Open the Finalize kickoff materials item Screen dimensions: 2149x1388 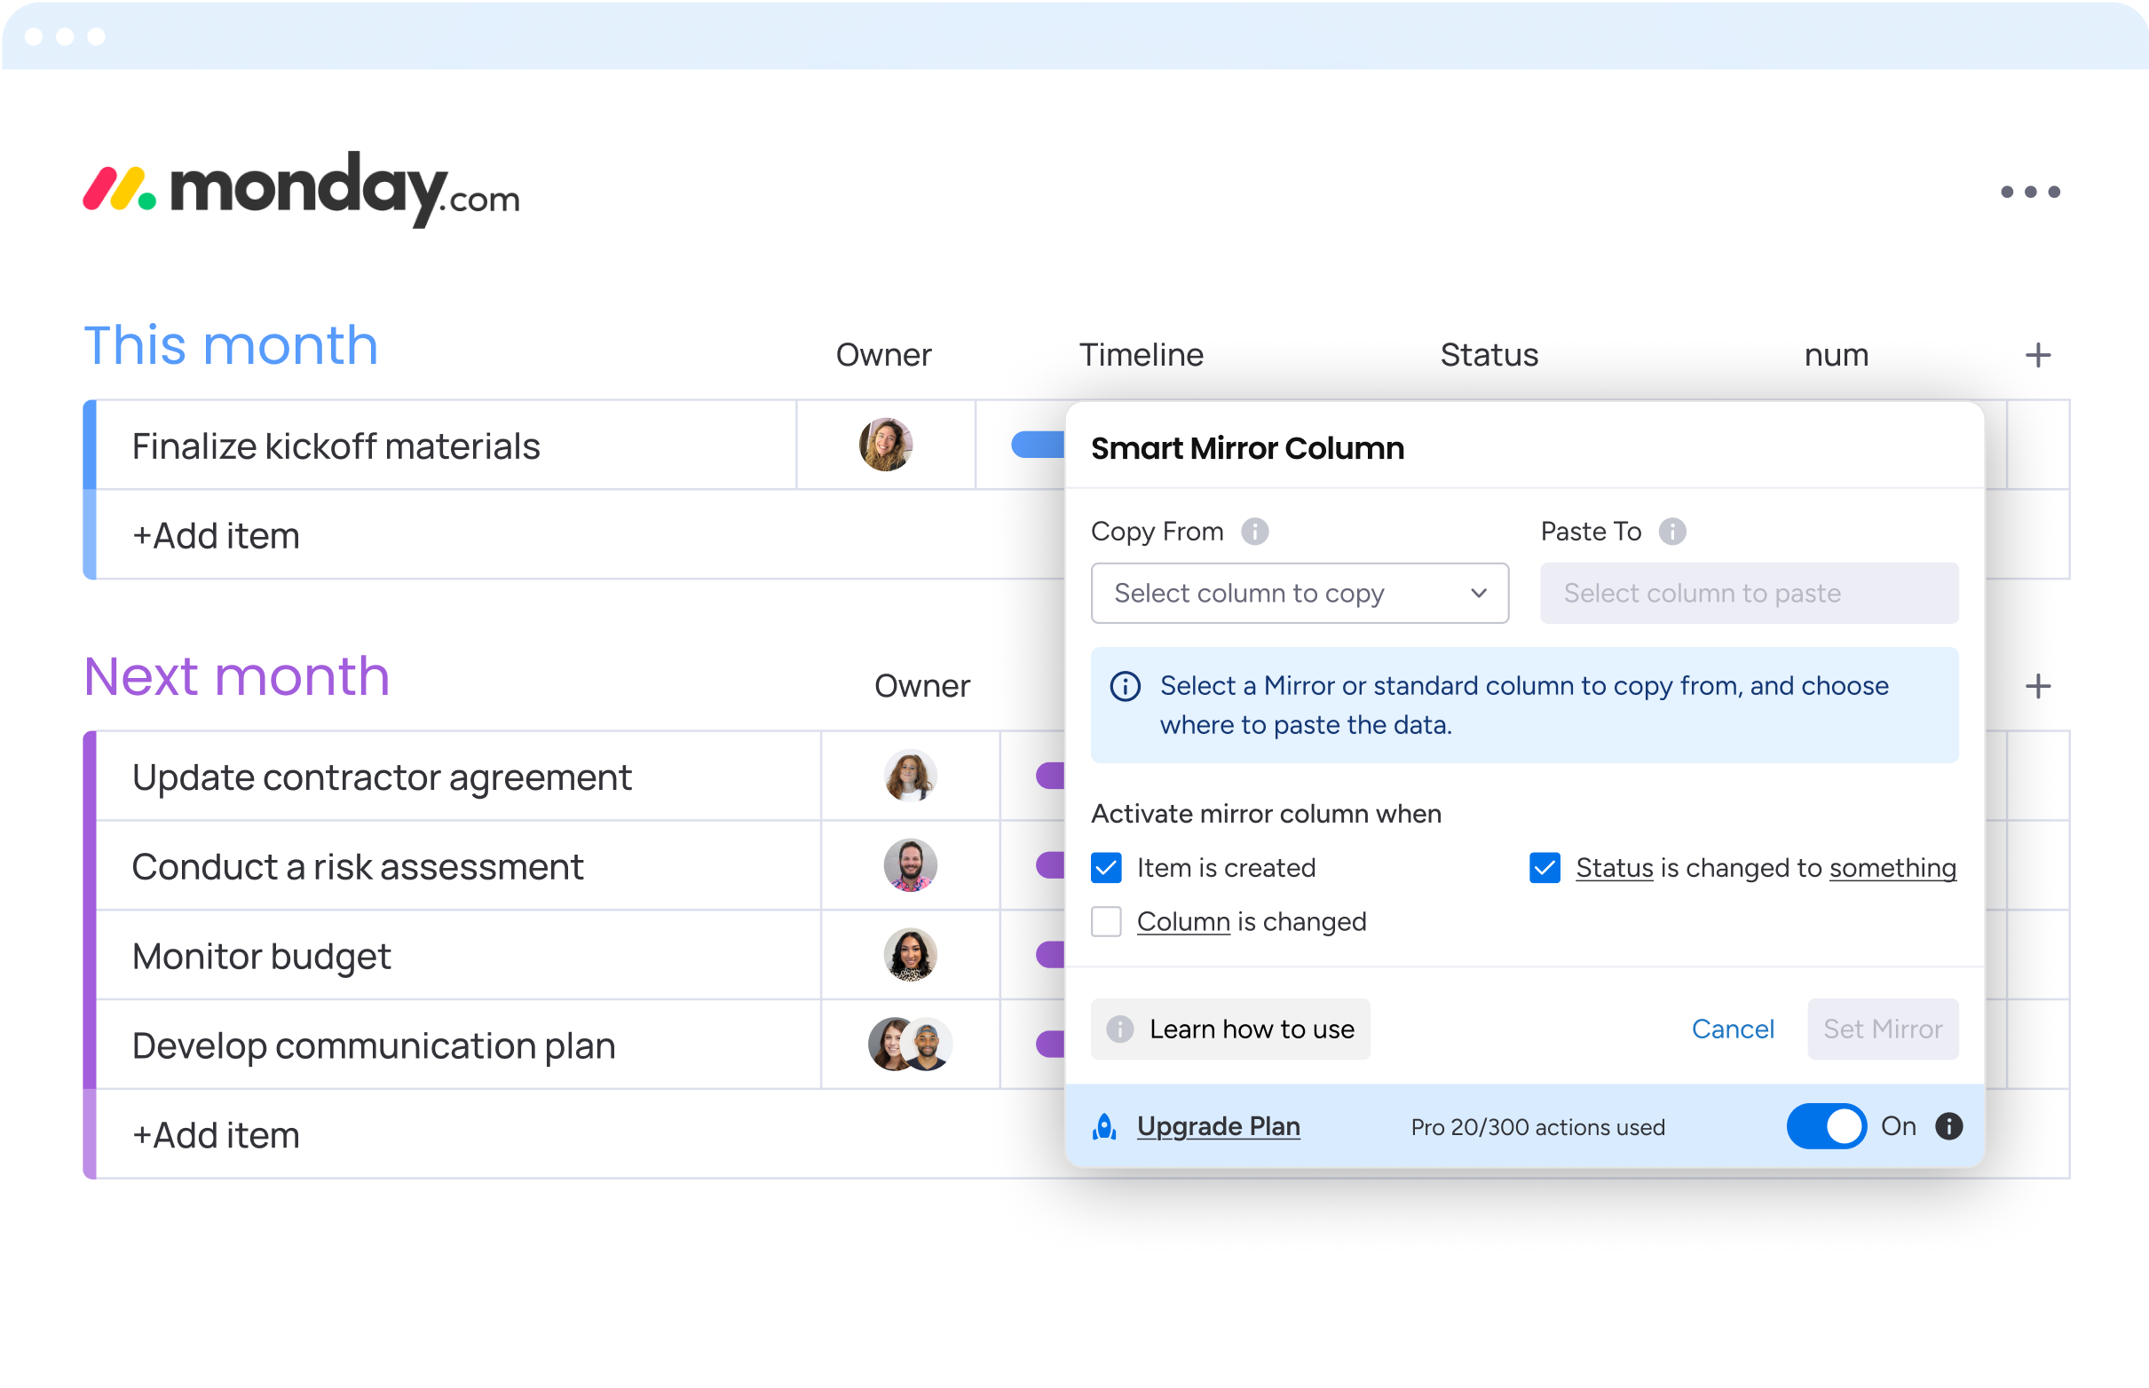tap(336, 446)
